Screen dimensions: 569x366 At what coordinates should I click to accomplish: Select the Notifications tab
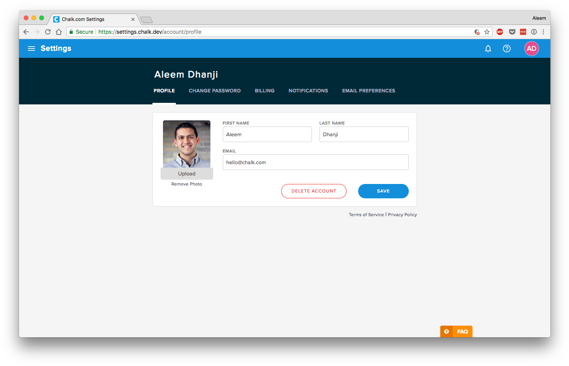click(x=308, y=91)
